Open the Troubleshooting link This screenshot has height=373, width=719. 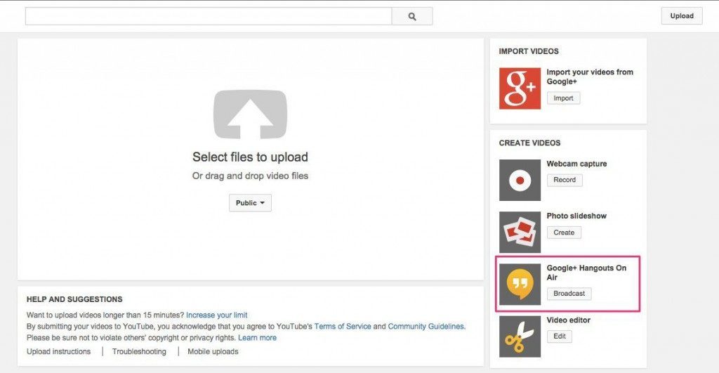click(x=140, y=351)
